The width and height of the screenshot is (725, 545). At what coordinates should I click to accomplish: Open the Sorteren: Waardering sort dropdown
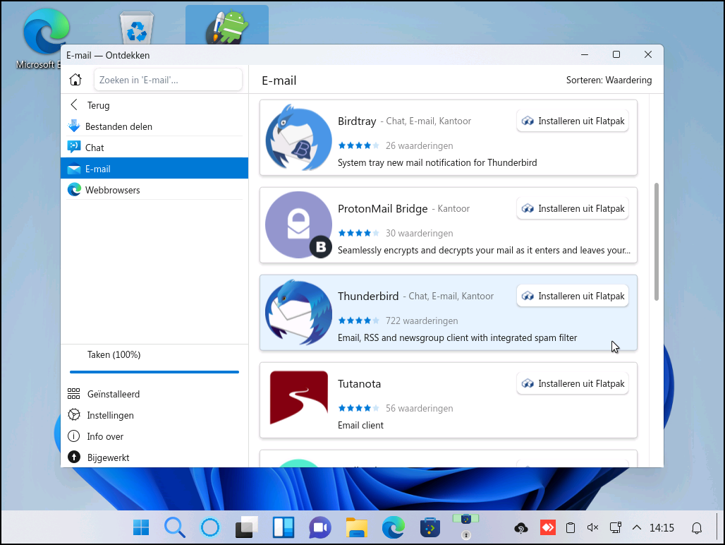[x=609, y=80]
